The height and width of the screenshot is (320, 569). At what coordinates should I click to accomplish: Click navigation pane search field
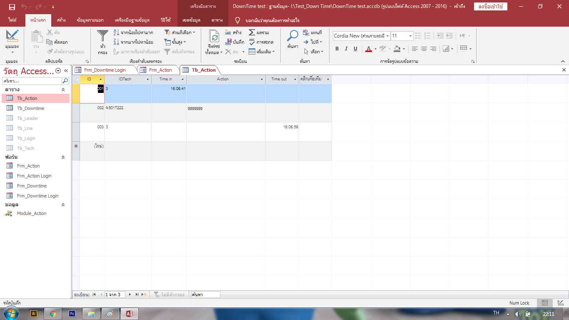click(32, 81)
